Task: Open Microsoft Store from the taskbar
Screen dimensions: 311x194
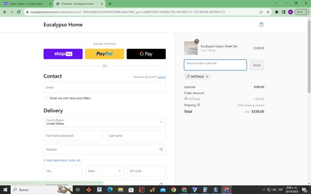Action: (x=131, y=190)
